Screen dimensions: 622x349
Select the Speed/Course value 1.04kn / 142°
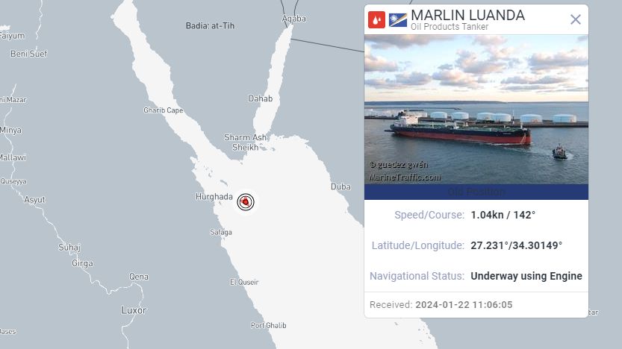503,215
